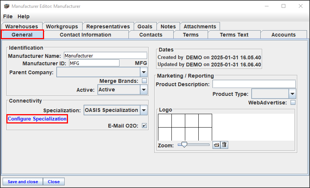The image size is (310, 188).
Task: Click the Close button at bottom
Action: pos(53,182)
